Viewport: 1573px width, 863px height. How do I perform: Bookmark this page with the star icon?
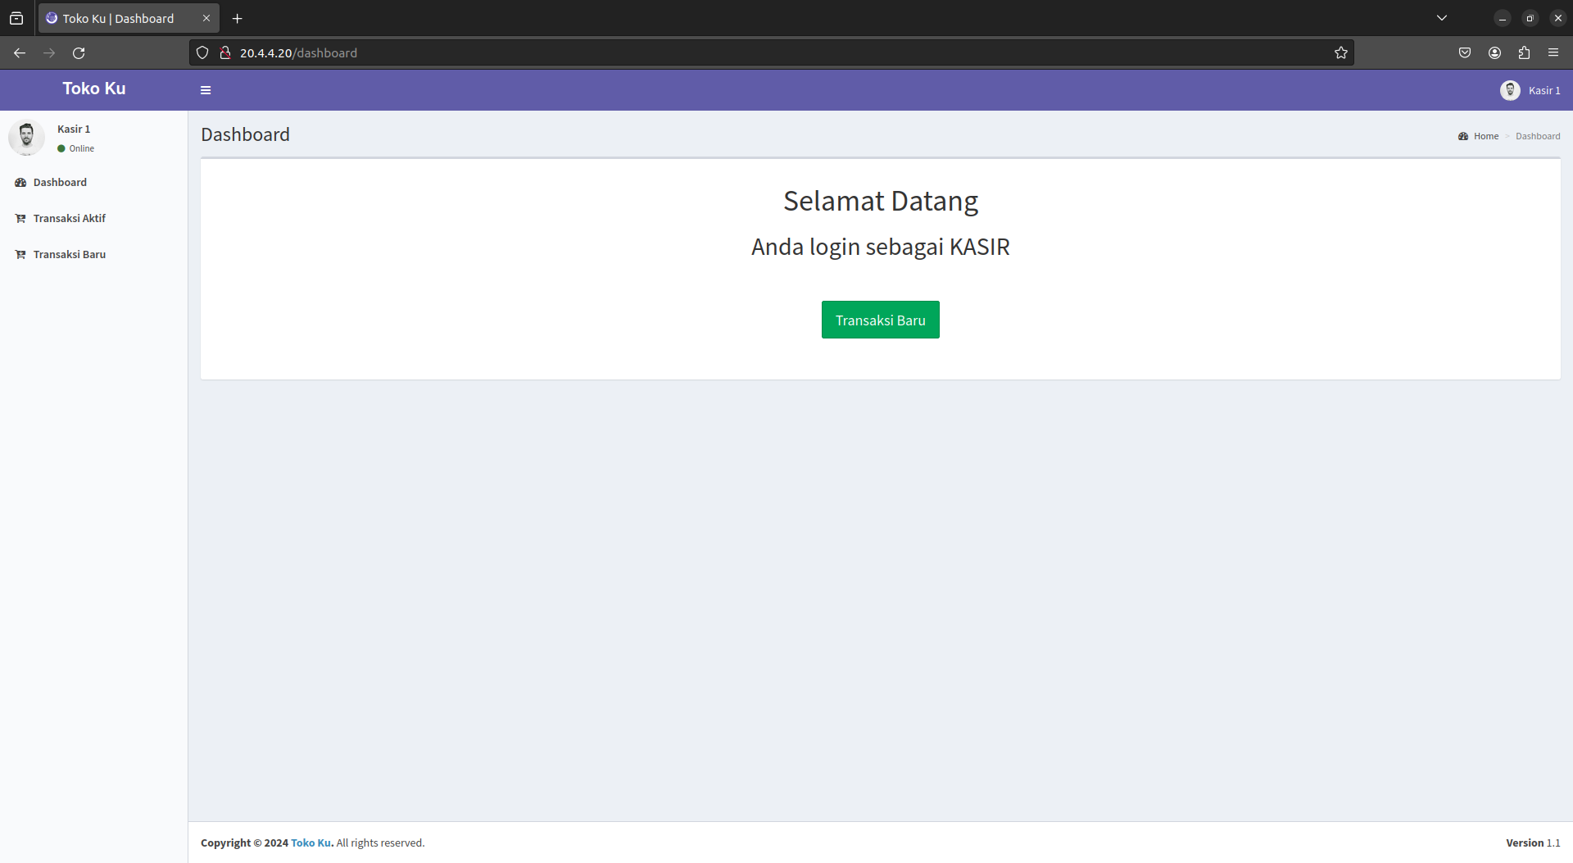[x=1340, y=52]
